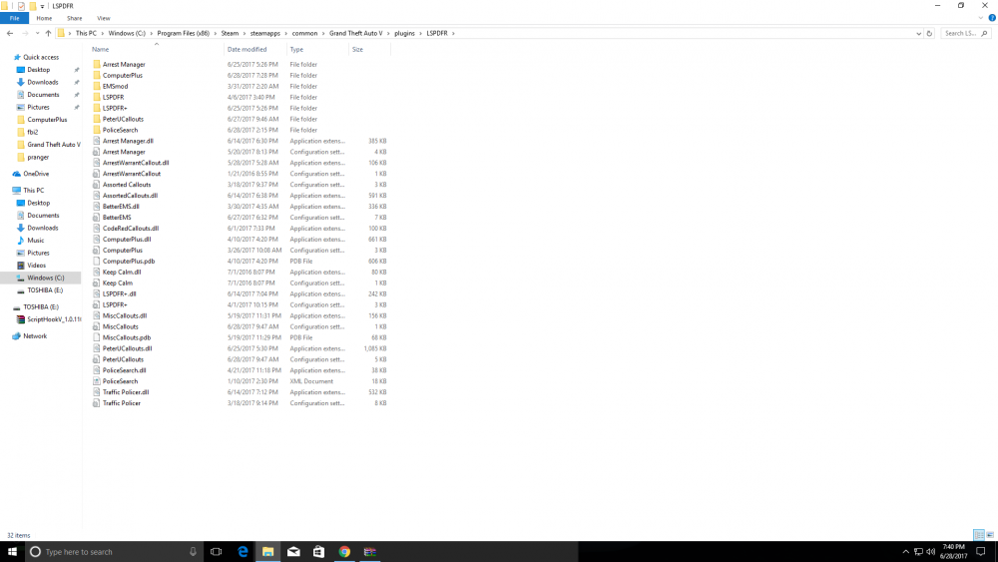Open Task View from the taskbar
This screenshot has width=998, height=562.
[x=217, y=552]
